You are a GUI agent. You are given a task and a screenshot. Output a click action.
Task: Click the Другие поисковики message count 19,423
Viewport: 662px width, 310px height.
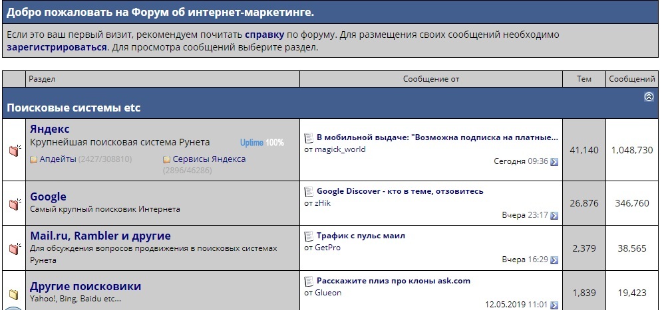pos(632,293)
